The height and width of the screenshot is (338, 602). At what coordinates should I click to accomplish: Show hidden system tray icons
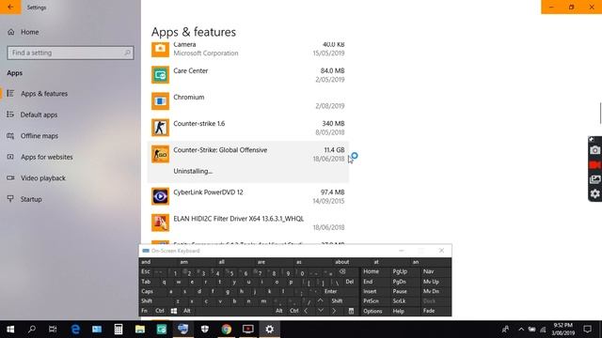(521, 329)
